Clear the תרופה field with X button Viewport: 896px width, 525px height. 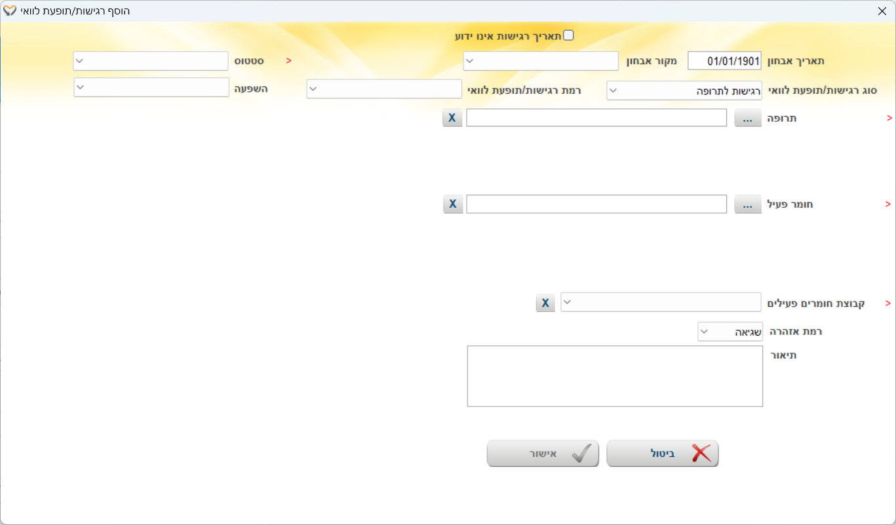[x=452, y=118]
